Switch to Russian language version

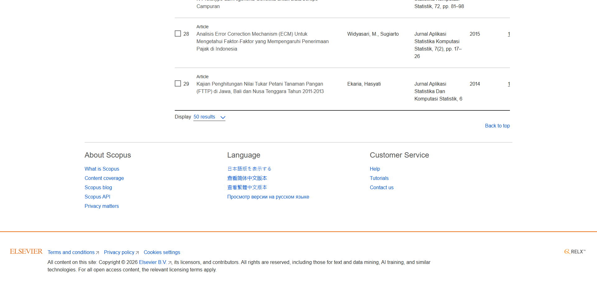point(268,197)
